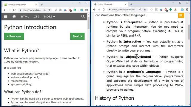Click the "What is Python?" heading
This screenshot has height=107, width=191.
(21, 51)
